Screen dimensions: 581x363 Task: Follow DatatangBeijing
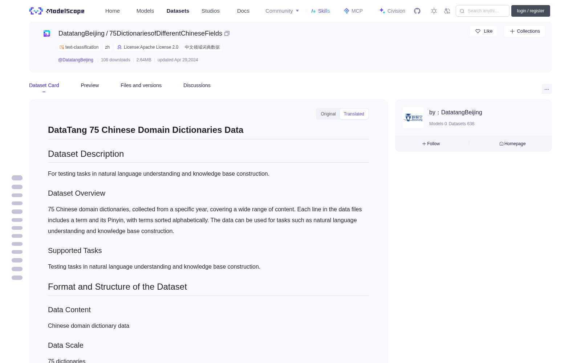point(431,144)
